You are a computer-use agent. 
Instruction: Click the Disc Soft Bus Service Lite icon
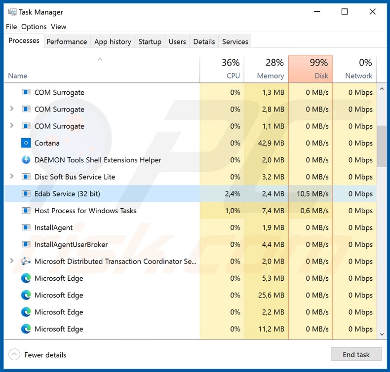click(x=26, y=177)
